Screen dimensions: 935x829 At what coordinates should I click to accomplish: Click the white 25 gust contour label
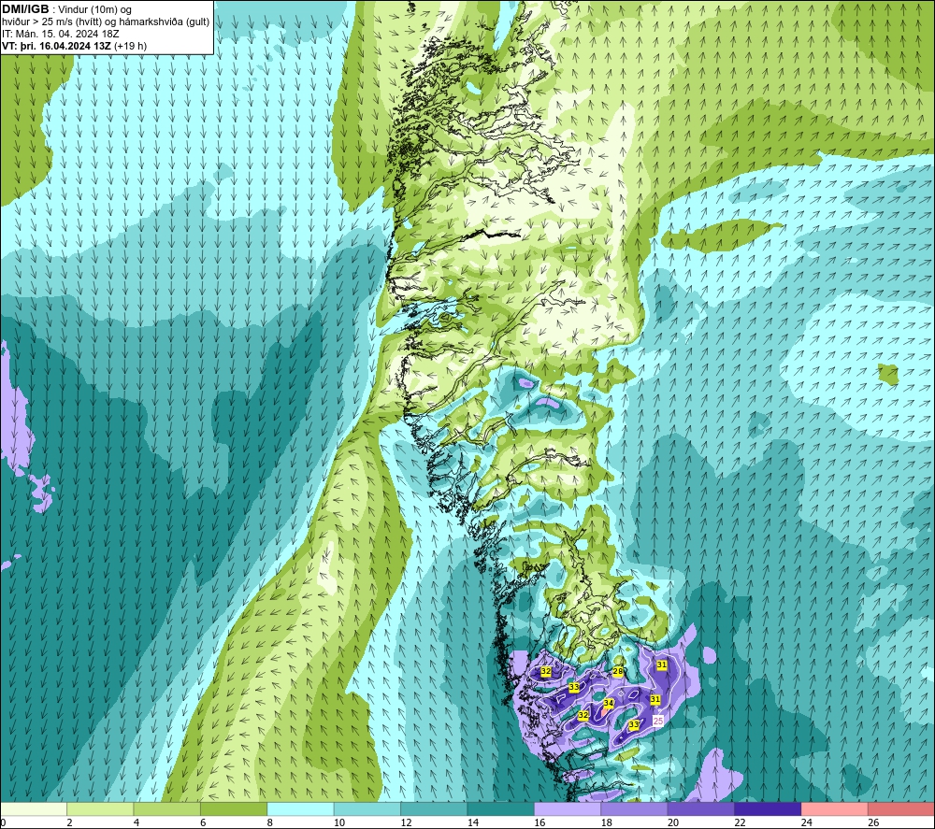658,721
